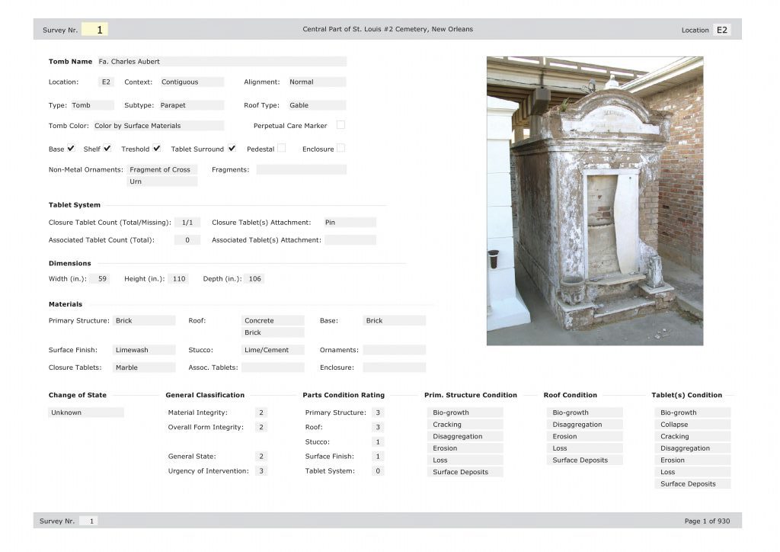Click the Closure Tablet Attachment Pin field

(349, 223)
